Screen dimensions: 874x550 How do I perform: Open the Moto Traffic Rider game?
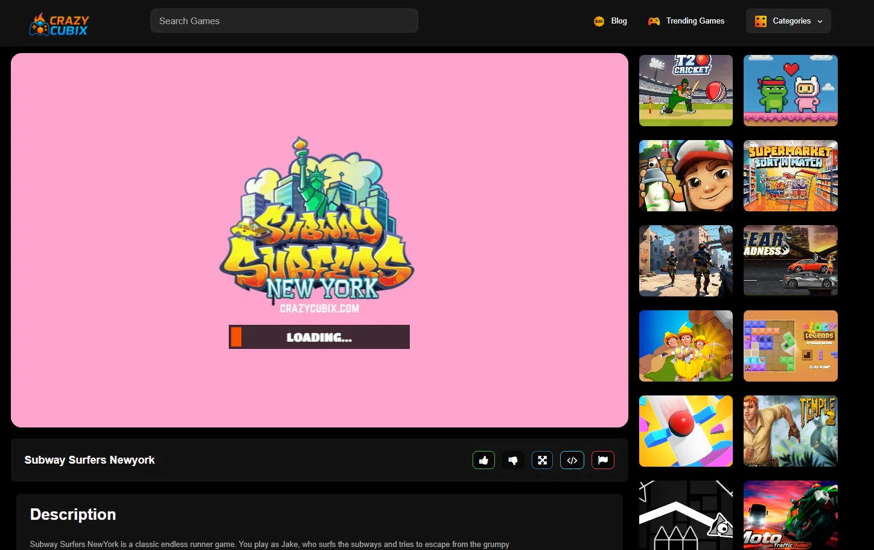coord(791,515)
